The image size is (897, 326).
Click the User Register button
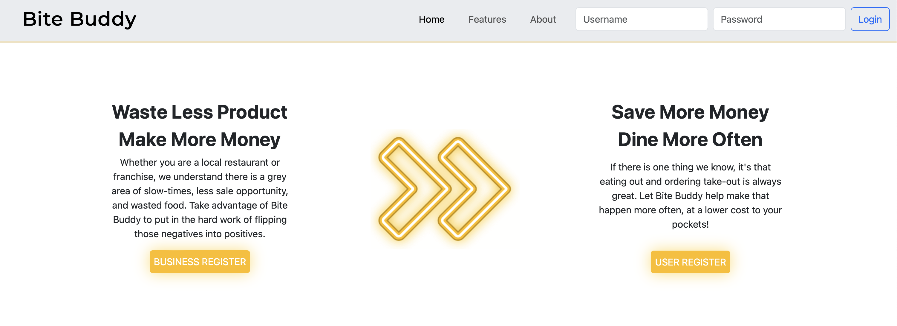(x=690, y=262)
